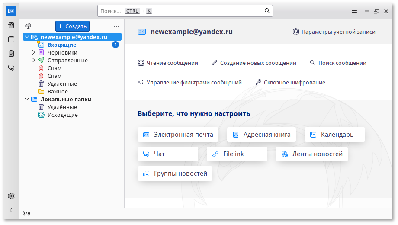Click the Черновики folder icon
398x225 pixels.
point(41,52)
